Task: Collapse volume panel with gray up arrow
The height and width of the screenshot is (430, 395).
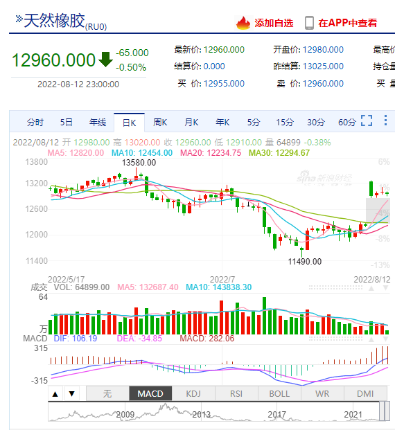Action: (x=371, y=288)
